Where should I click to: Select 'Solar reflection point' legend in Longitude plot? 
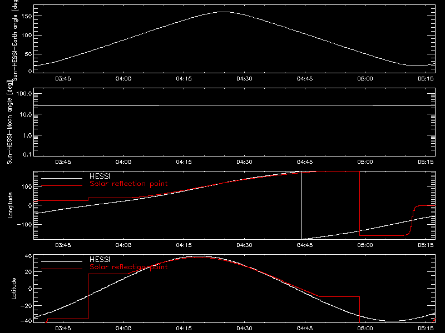point(128,184)
